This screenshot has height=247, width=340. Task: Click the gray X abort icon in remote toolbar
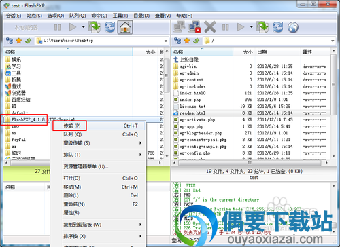(210, 27)
